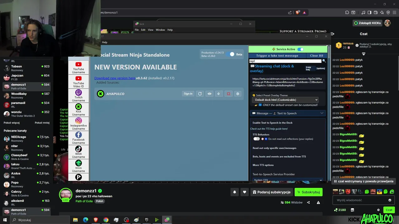
Task: Click Sign-in for AHAPULCO source
Action: pyautogui.click(x=188, y=94)
